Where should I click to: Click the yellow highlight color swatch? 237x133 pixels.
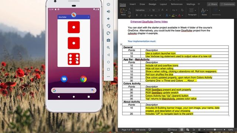[x=173, y=16]
